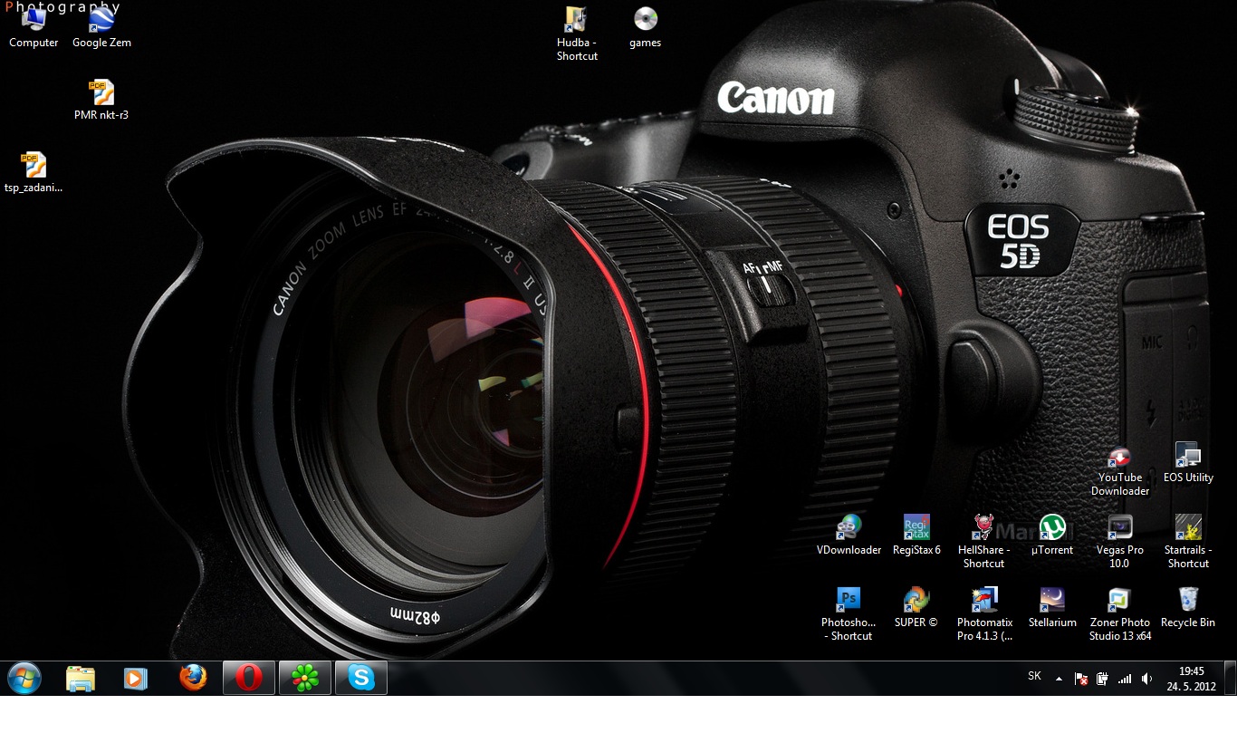Viewport: 1237px width, 743px height.
Task: Open the Windows Start menu
Action: (x=24, y=678)
